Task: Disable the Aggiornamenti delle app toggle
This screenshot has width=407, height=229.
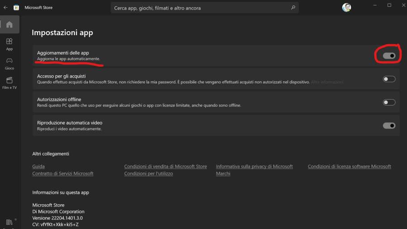Action: click(x=389, y=55)
